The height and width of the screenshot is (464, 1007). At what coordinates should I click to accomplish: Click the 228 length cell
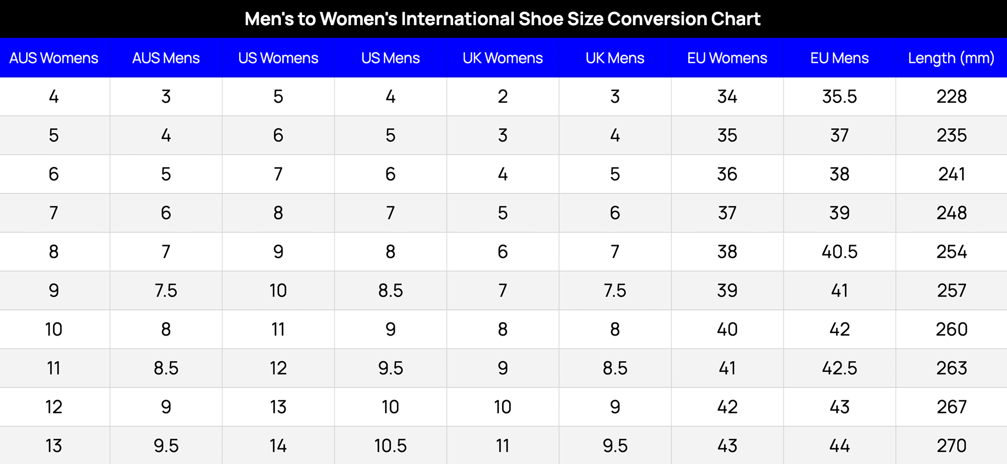951,97
